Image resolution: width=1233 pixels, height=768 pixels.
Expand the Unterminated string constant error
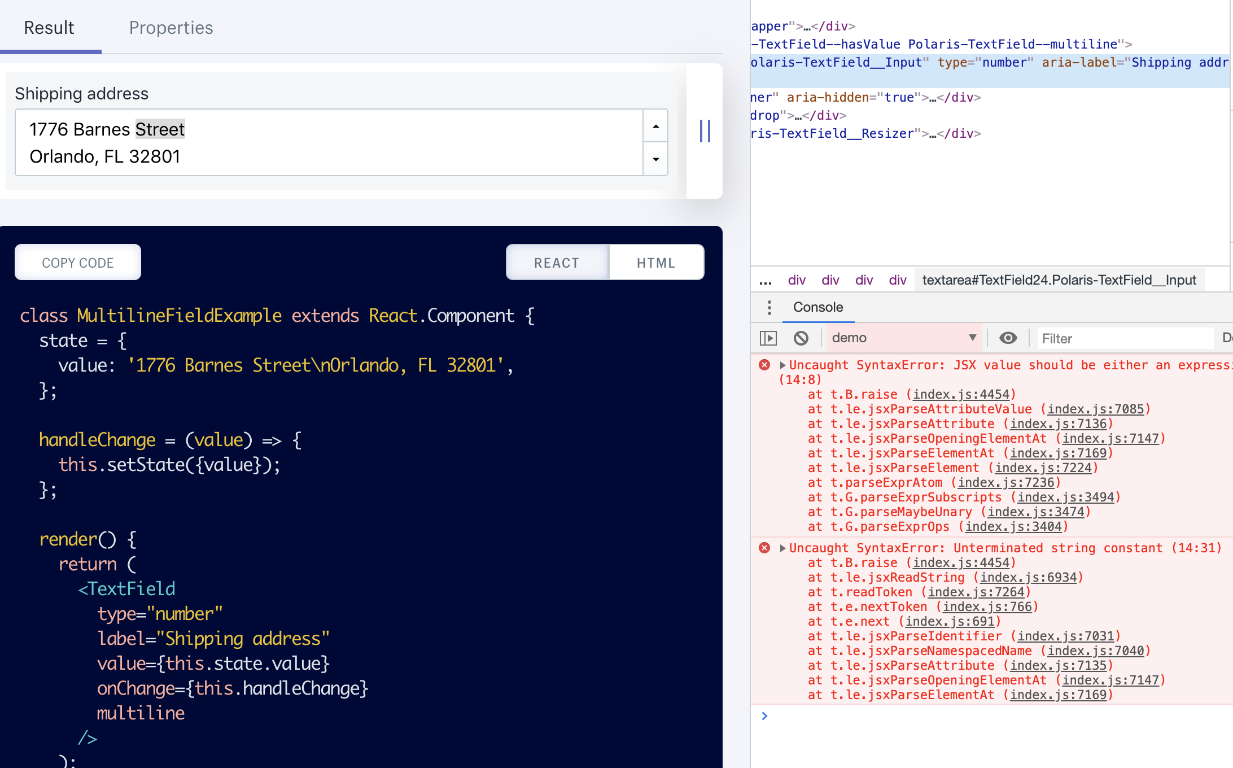(x=782, y=548)
